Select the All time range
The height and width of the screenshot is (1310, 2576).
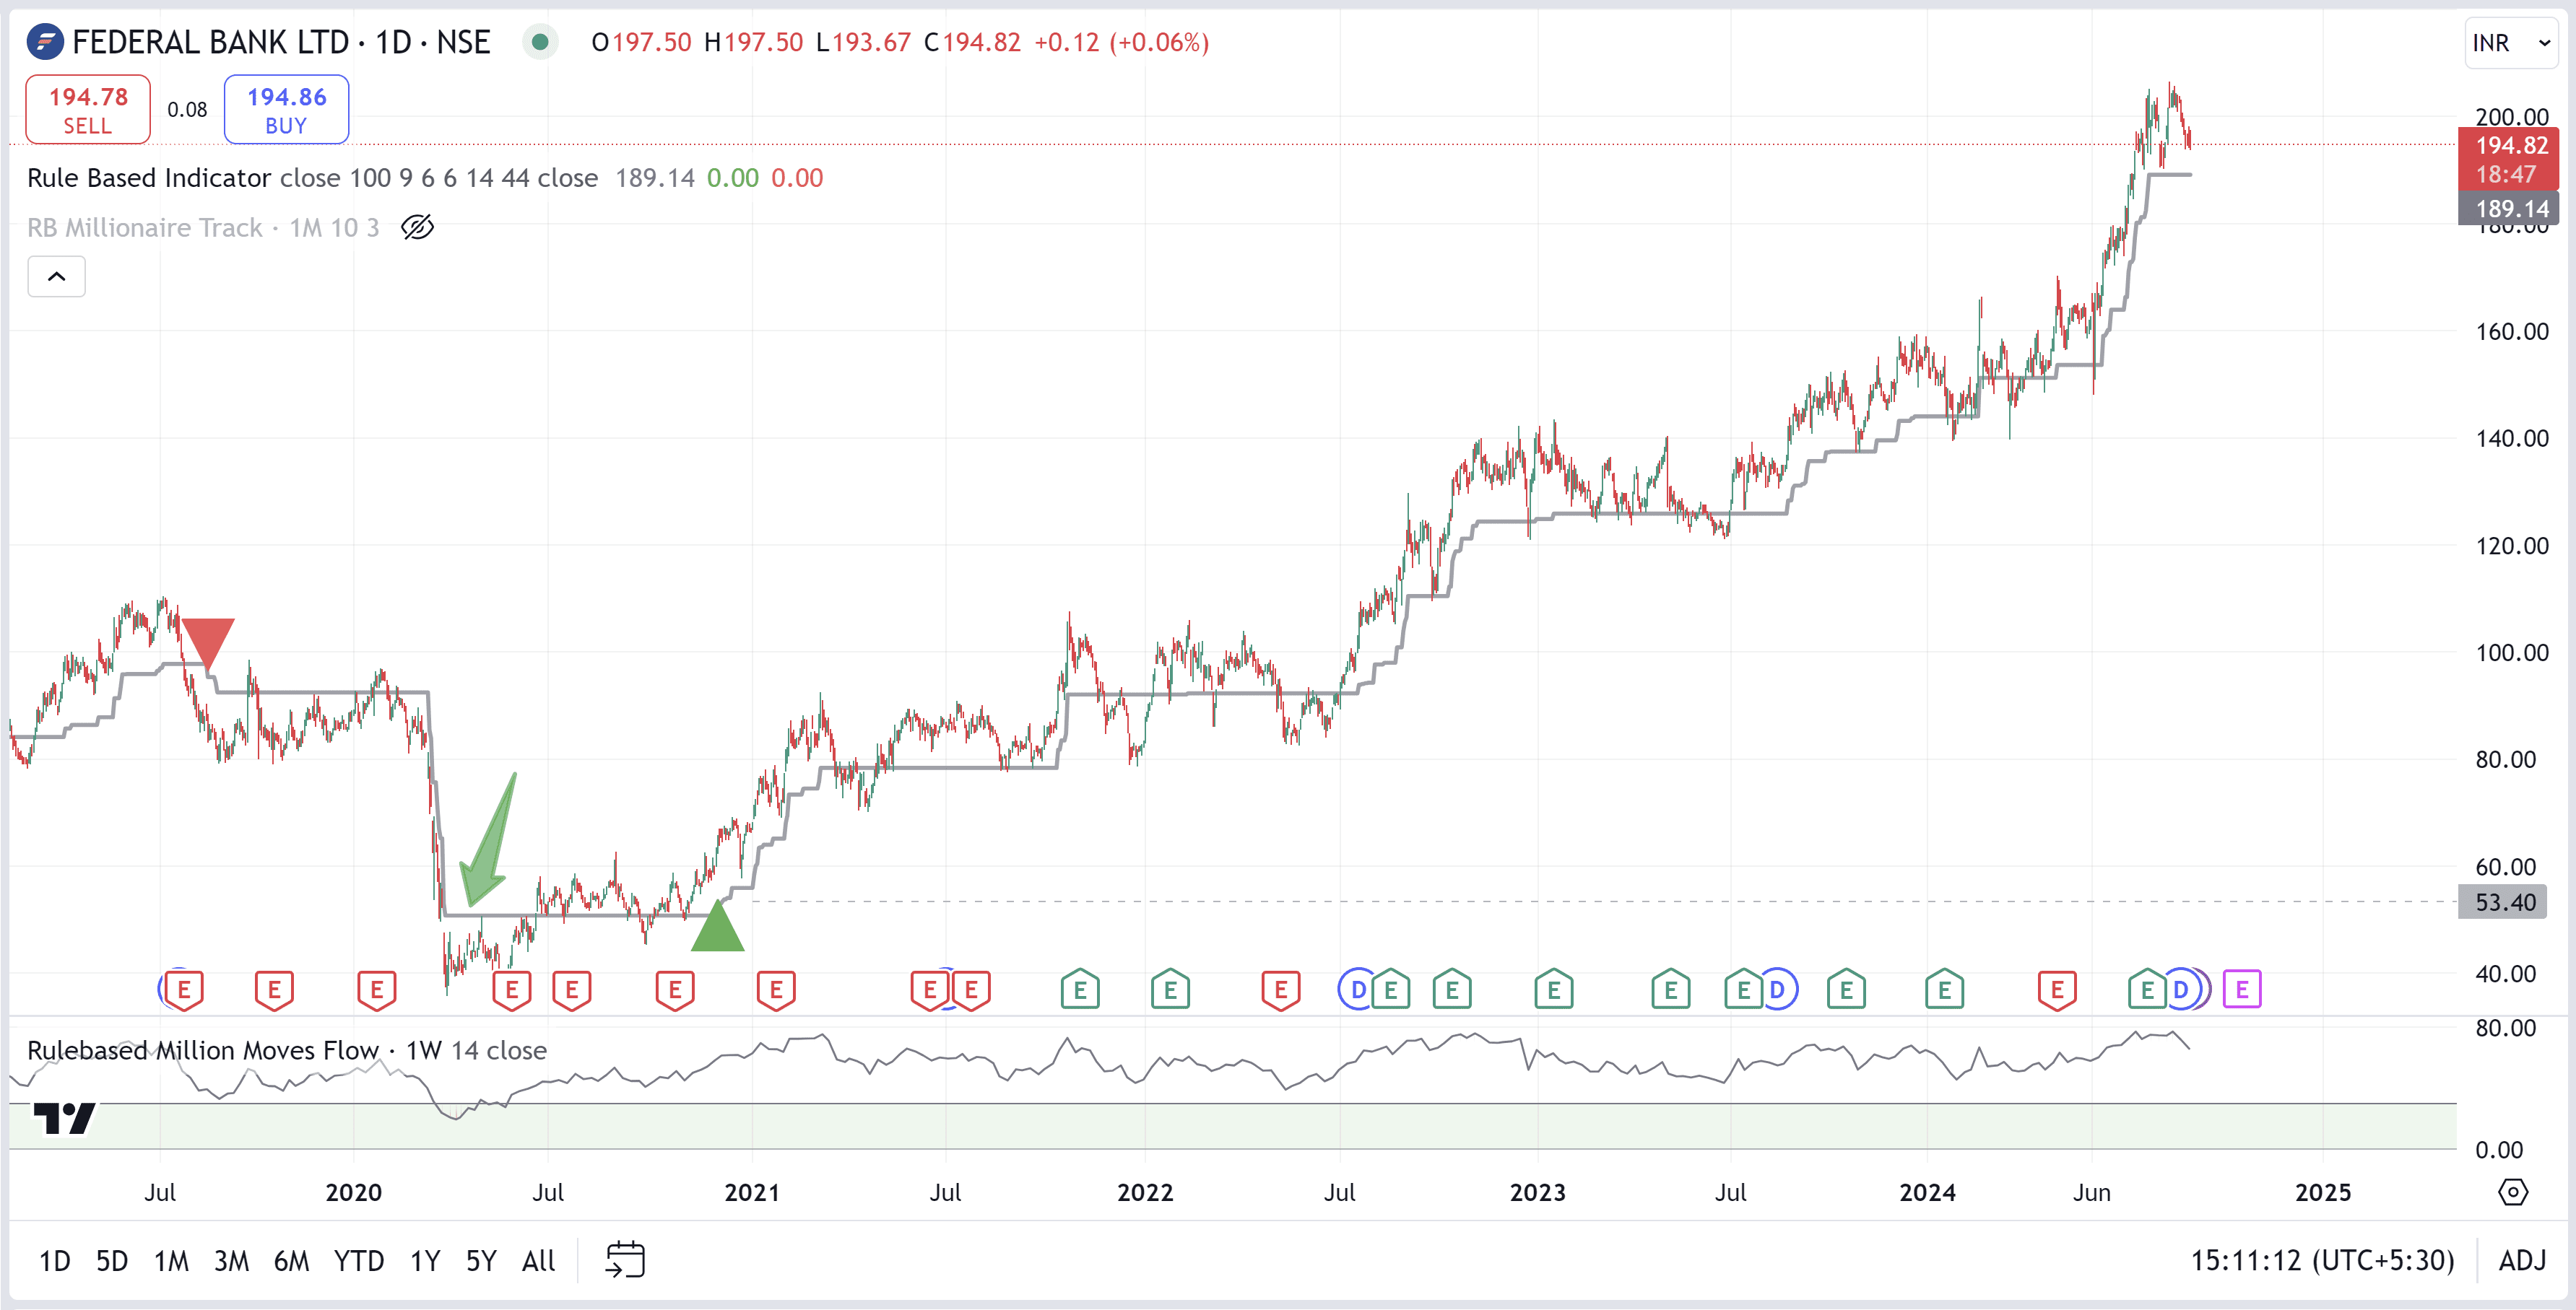coord(538,1261)
